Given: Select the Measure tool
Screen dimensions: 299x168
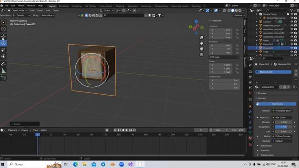Looking at the screenshot, I should click(3, 70).
